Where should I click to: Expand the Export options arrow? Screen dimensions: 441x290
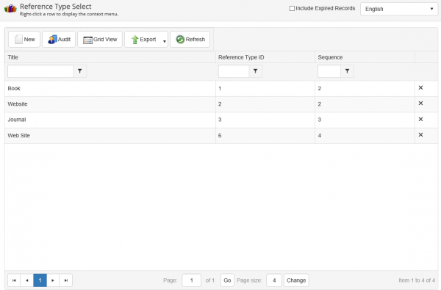pyautogui.click(x=165, y=41)
